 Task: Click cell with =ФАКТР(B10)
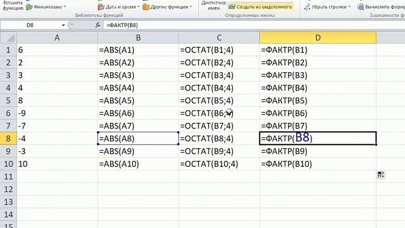[x=318, y=164]
